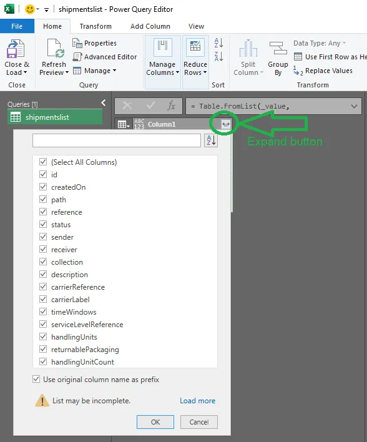This screenshot has width=367, height=442.
Task: Disable Use original column name as prefix
Action: pos(36,379)
